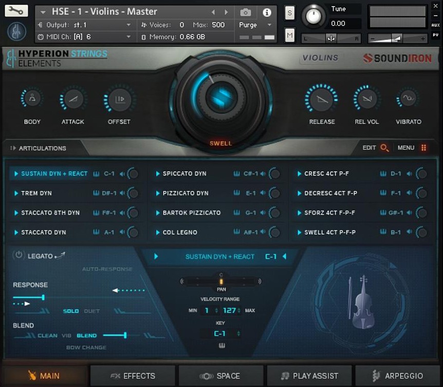Click the keyboard icon for Spiccato Dyn
This screenshot has width=443, height=387.
[x=236, y=173]
